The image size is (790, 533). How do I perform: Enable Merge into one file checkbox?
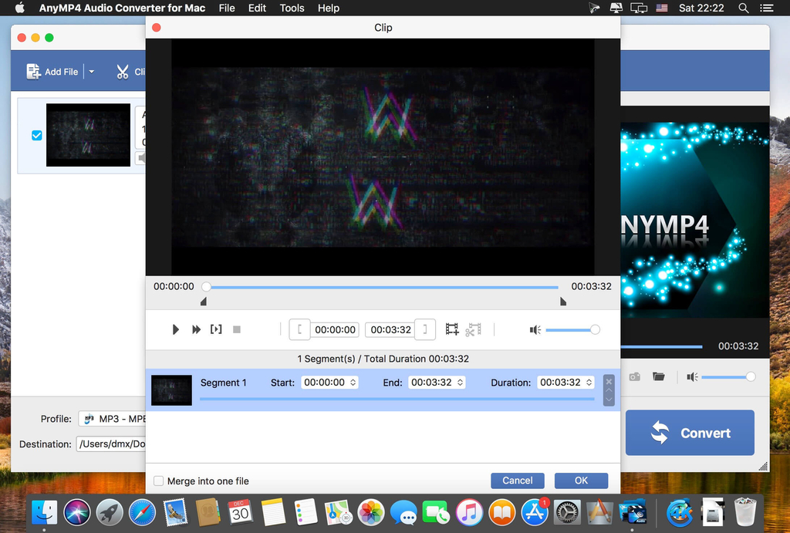[159, 481]
